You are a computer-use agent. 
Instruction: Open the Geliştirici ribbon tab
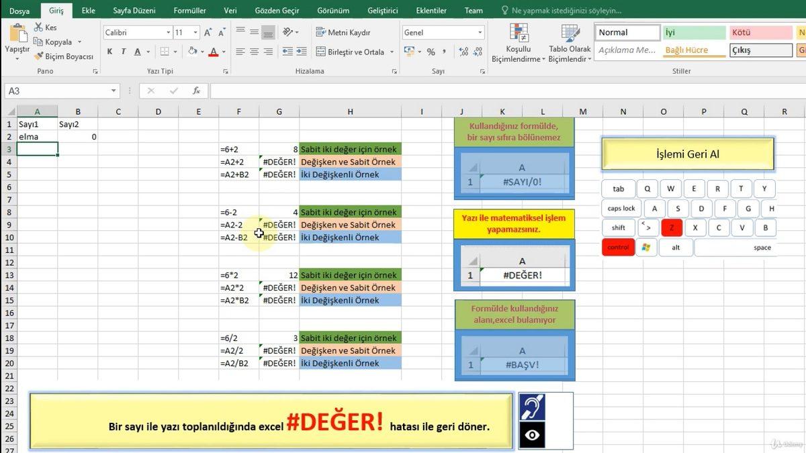tap(382, 10)
